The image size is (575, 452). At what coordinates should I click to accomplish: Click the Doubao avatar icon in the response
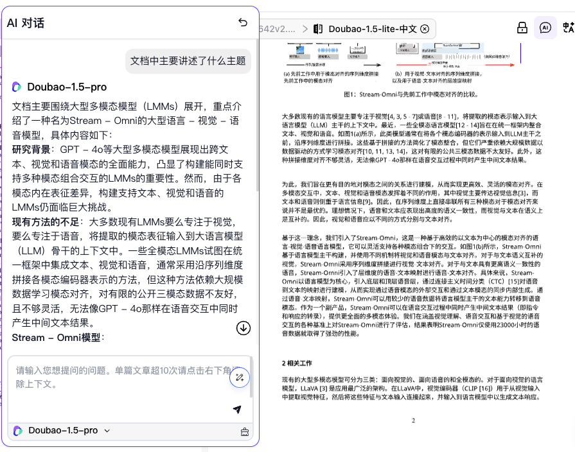(17, 87)
